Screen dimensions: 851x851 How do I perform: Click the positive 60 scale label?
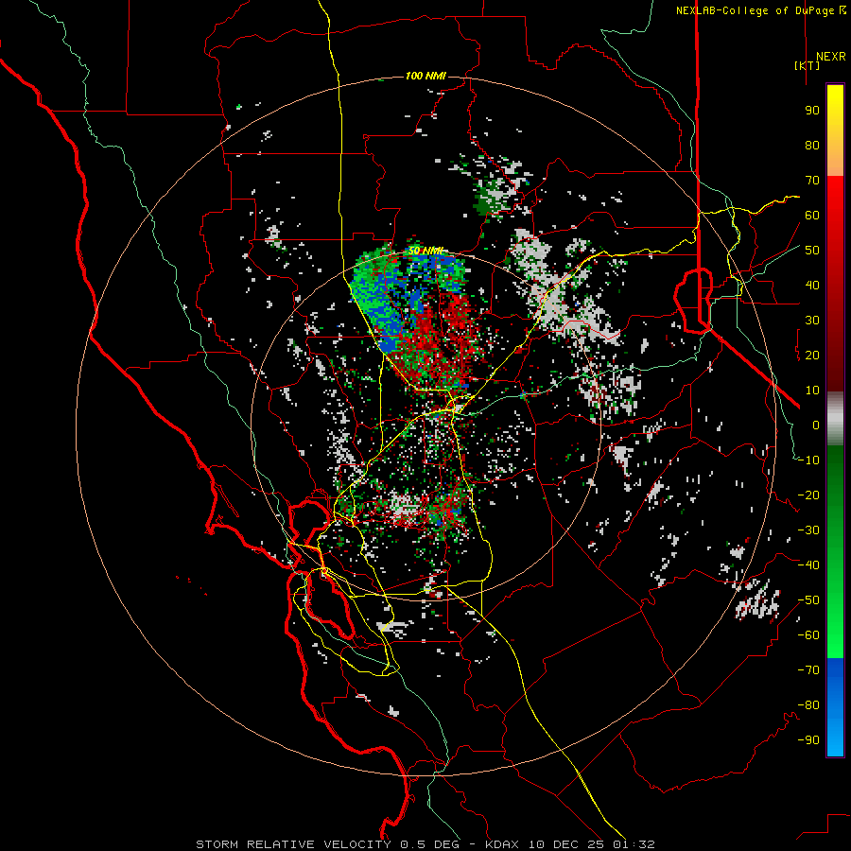[x=812, y=216]
